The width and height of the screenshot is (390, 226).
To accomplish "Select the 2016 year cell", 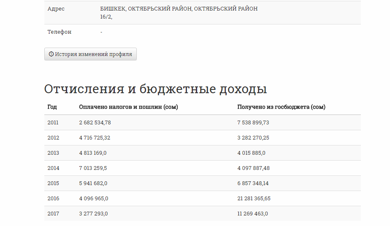I will pos(53,199).
